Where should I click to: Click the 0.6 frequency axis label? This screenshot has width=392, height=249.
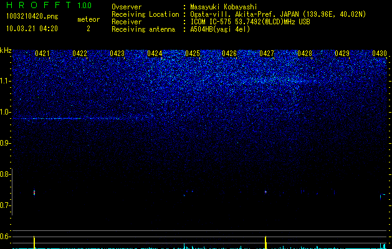[5, 237]
